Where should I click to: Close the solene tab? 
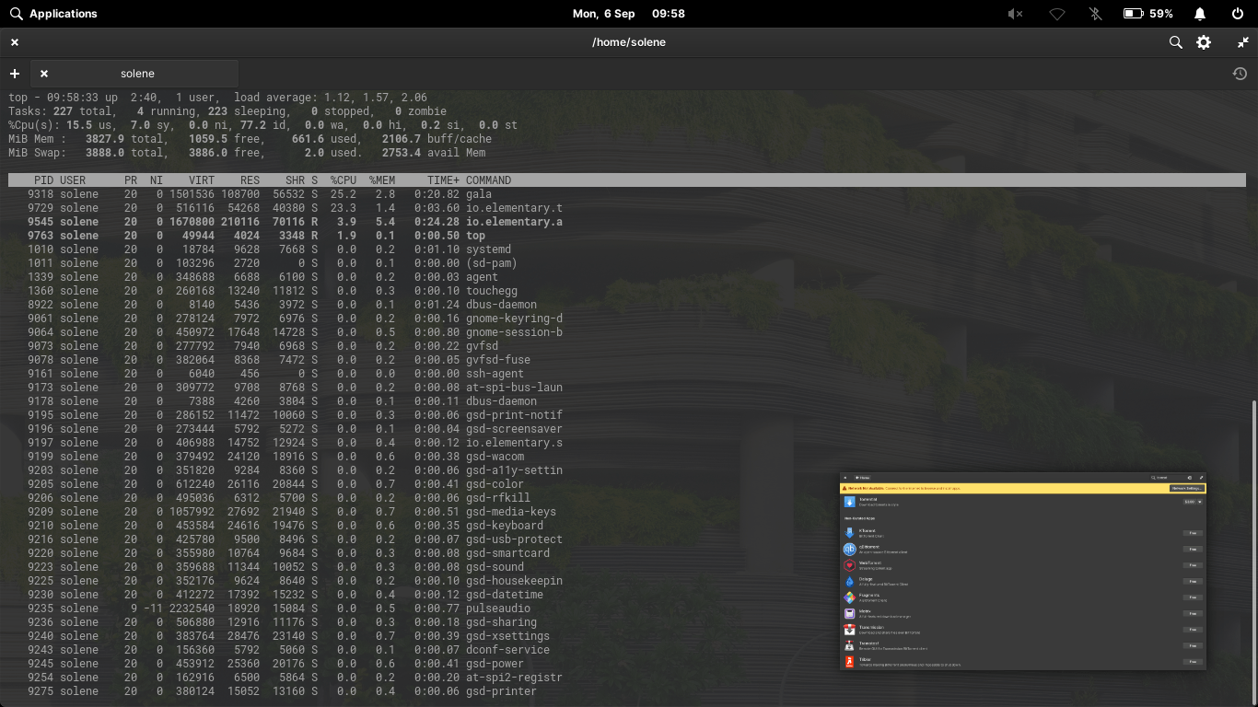44,74
